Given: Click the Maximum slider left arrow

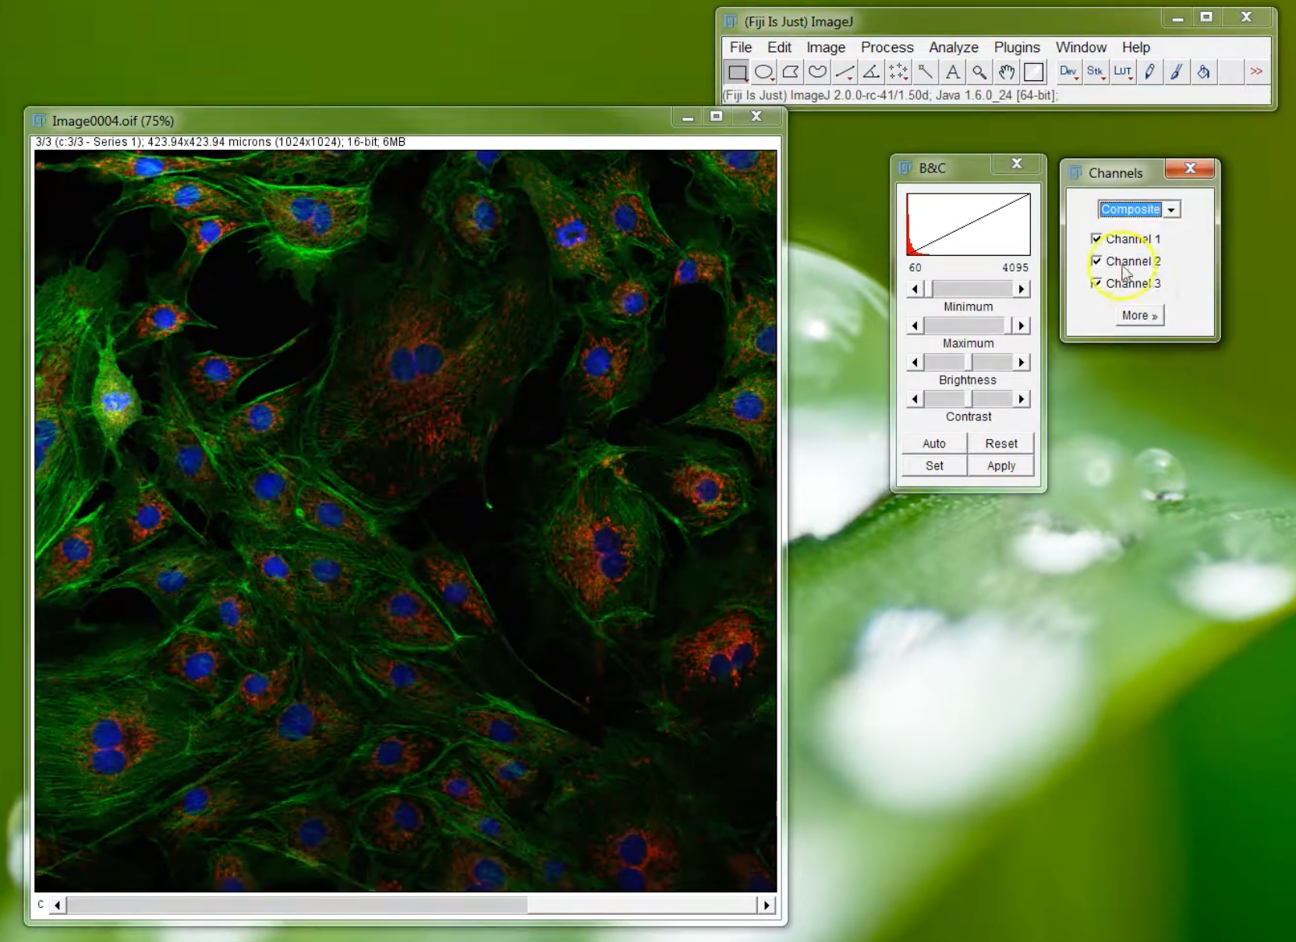Looking at the screenshot, I should pos(915,325).
